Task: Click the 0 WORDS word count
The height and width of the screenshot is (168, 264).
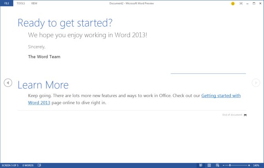Action: 28,165
